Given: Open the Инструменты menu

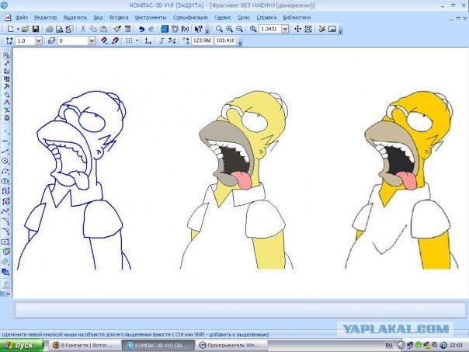Looking at the screenshot, I should [151, 18].
